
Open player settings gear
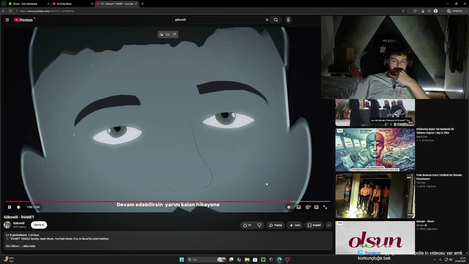[x=308, y=207]
